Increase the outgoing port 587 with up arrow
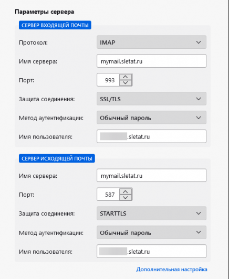 [126, 191]
